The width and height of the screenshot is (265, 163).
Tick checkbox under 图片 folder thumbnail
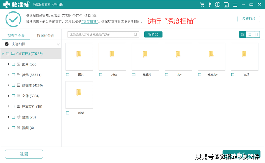[x=67, y=74]
